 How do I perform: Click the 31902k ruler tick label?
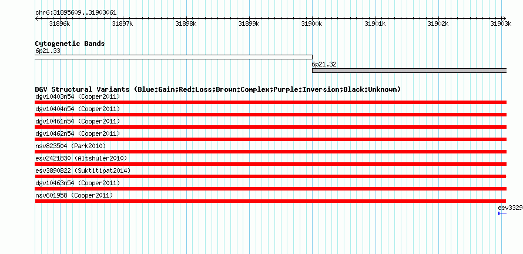438,24
